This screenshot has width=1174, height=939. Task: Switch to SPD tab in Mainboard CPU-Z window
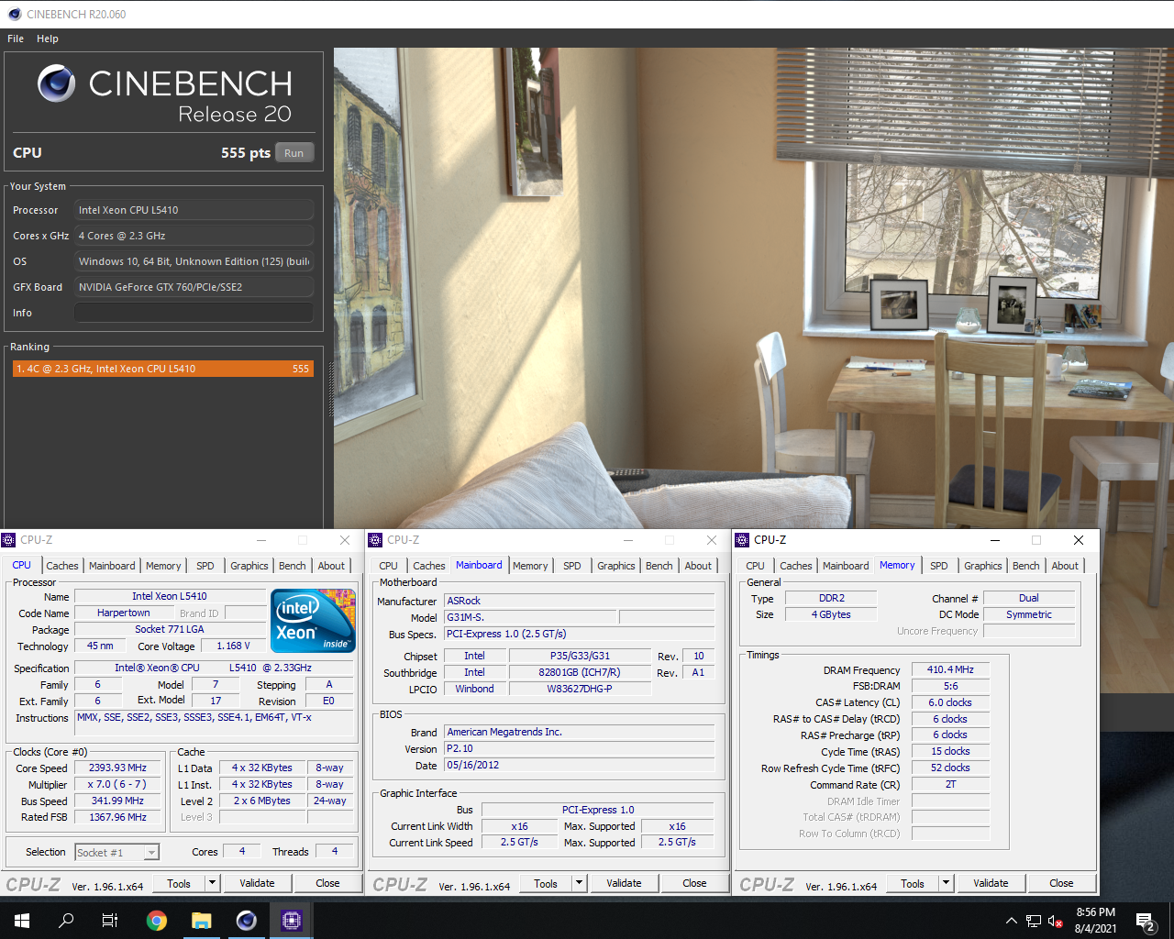coord(572,566)
